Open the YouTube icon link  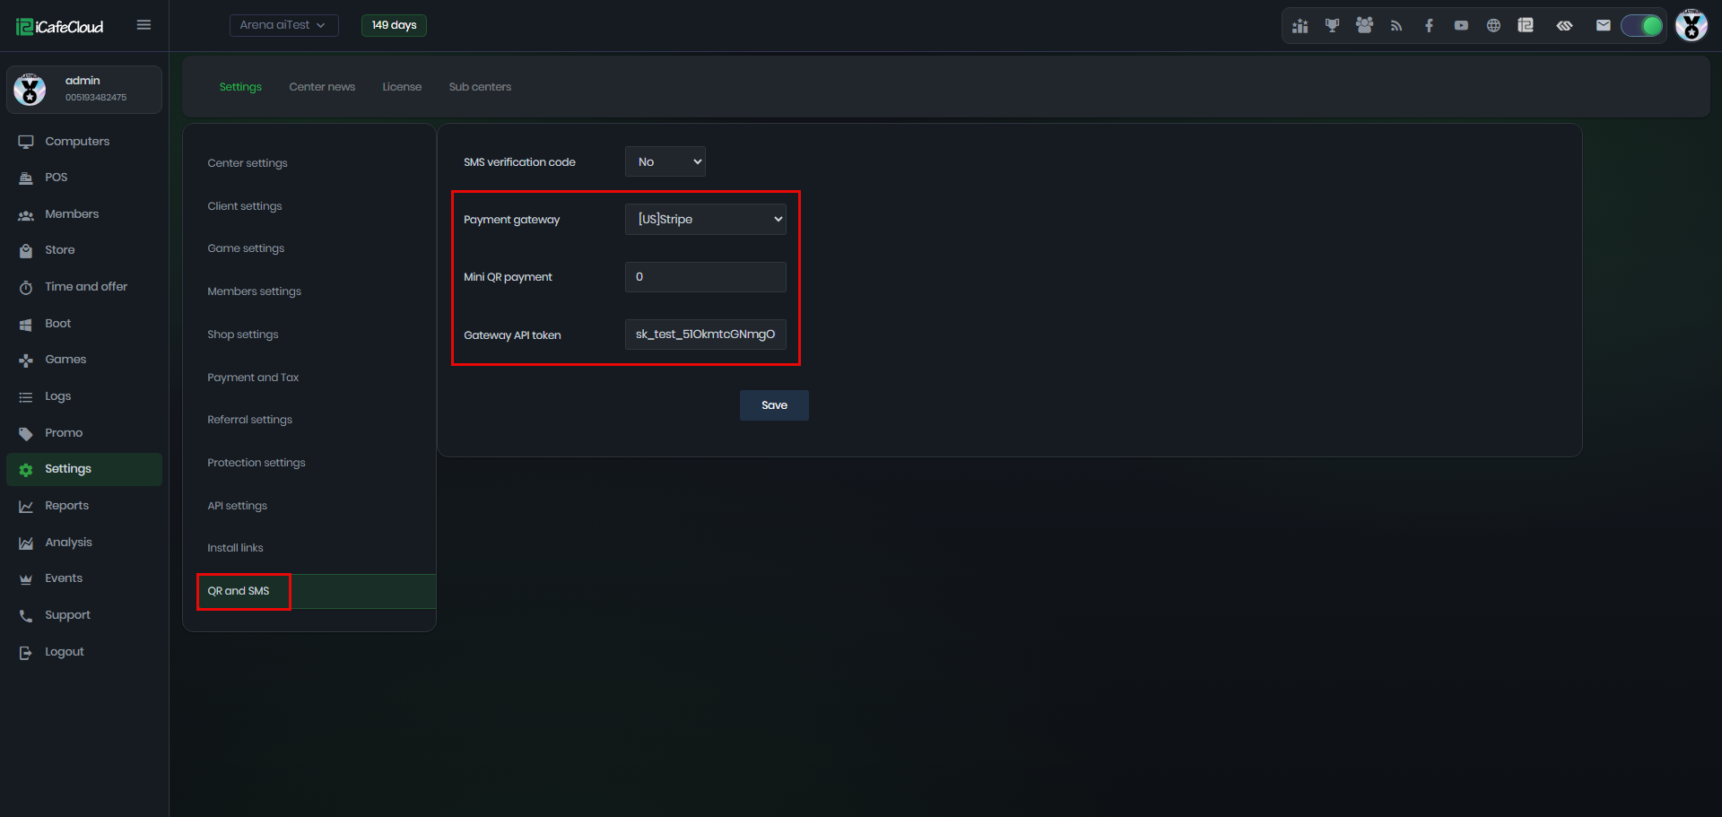1461,26
